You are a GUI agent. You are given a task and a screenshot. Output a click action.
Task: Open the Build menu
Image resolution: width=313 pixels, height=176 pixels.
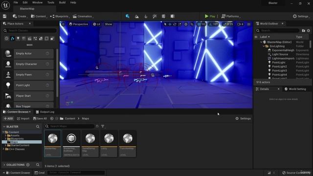pos(62,2)
